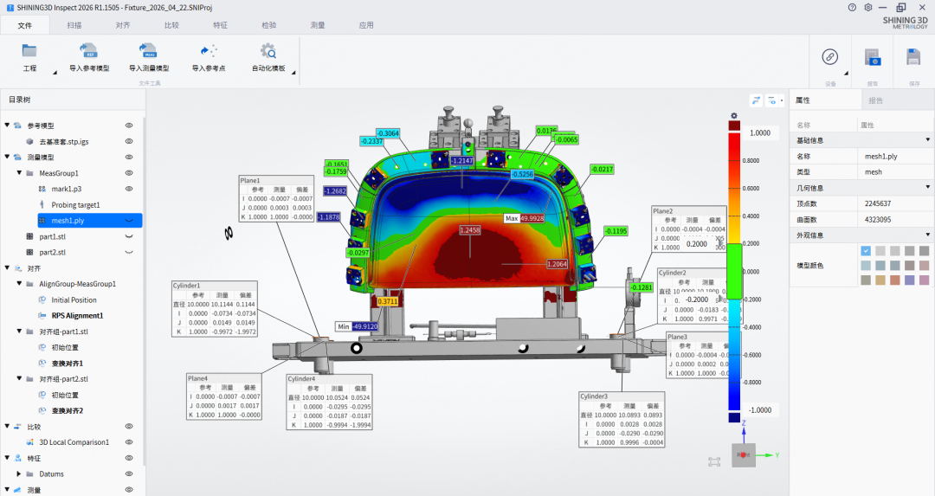The height and width of the screenshot is (496, 935).
Task: Click the 设备 device link icon
Action: pos(830,56)
